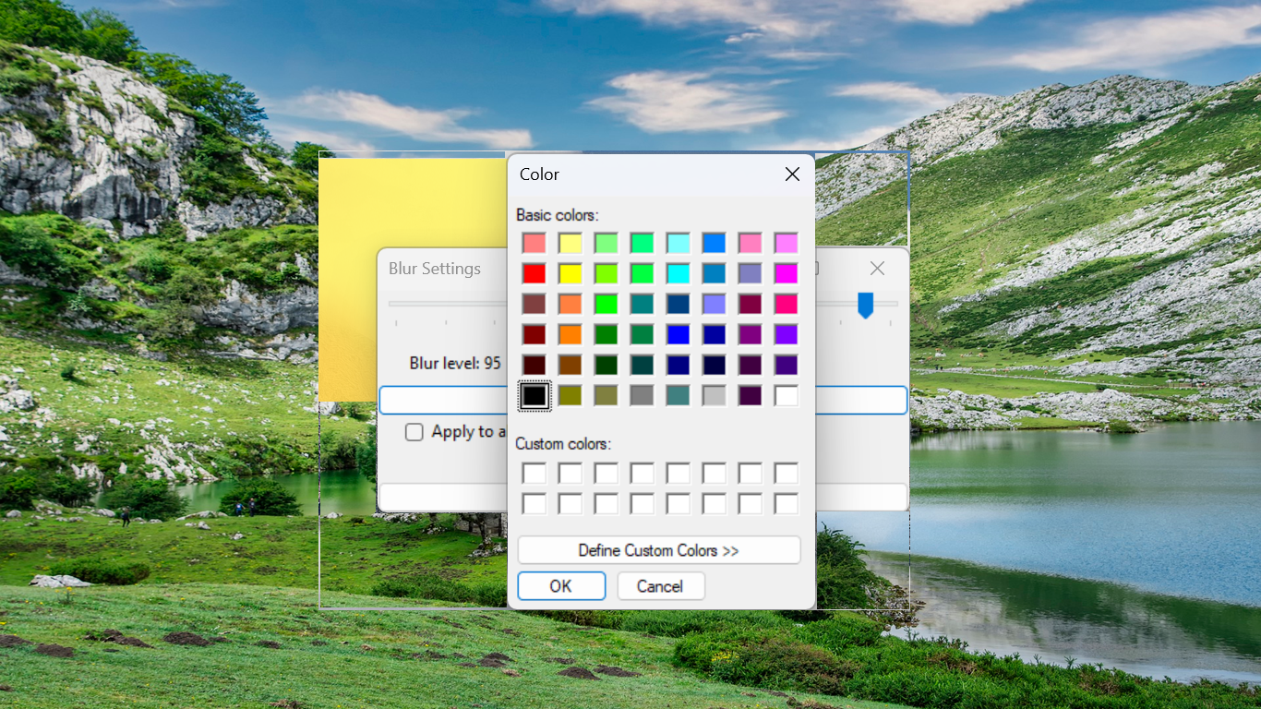
Task: Click the 'Basic colors:' label
Action: pos(558,215)
